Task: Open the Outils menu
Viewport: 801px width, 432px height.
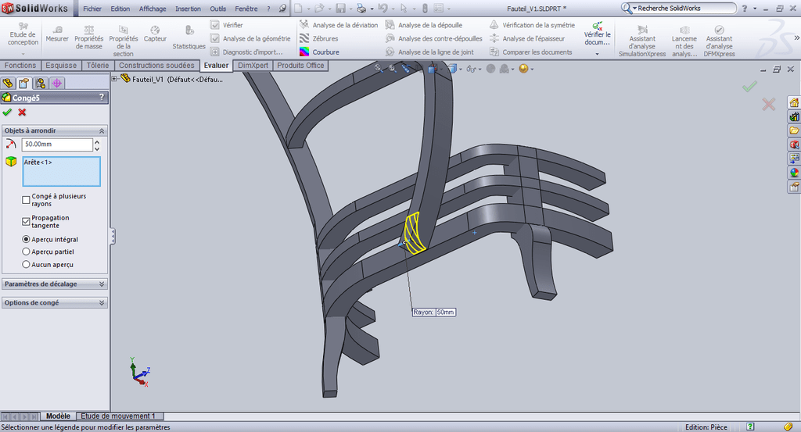Action: click(x=218, y=9)
